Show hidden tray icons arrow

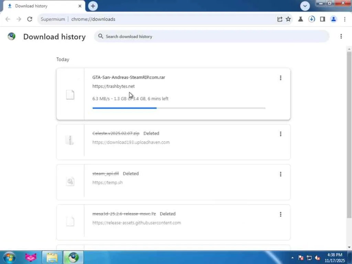click(293, 258)
